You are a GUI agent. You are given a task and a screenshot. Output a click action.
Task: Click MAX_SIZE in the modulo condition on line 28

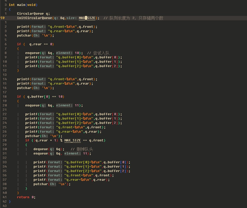point(73,140)
